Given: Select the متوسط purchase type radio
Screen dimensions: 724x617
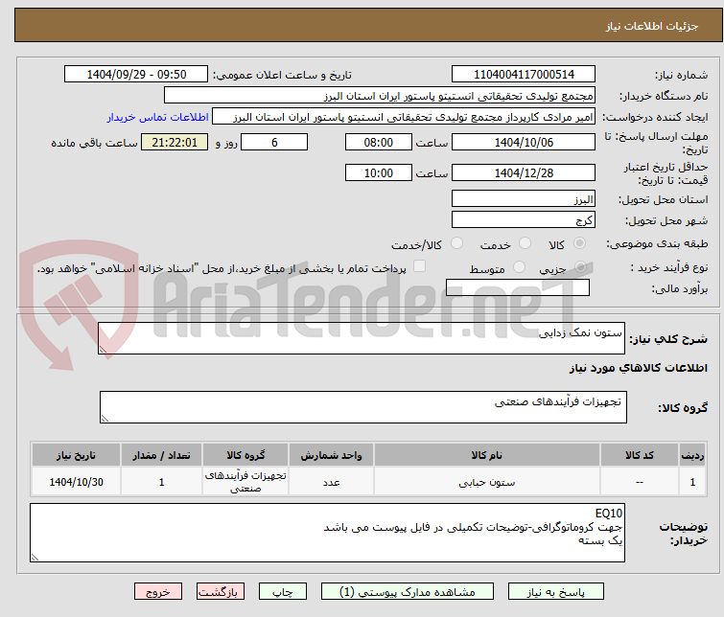Looking at the screenshot, I should point(519,267).
